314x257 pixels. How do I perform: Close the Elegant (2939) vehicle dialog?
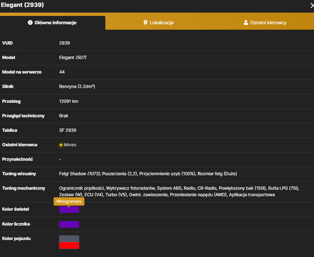312,5
